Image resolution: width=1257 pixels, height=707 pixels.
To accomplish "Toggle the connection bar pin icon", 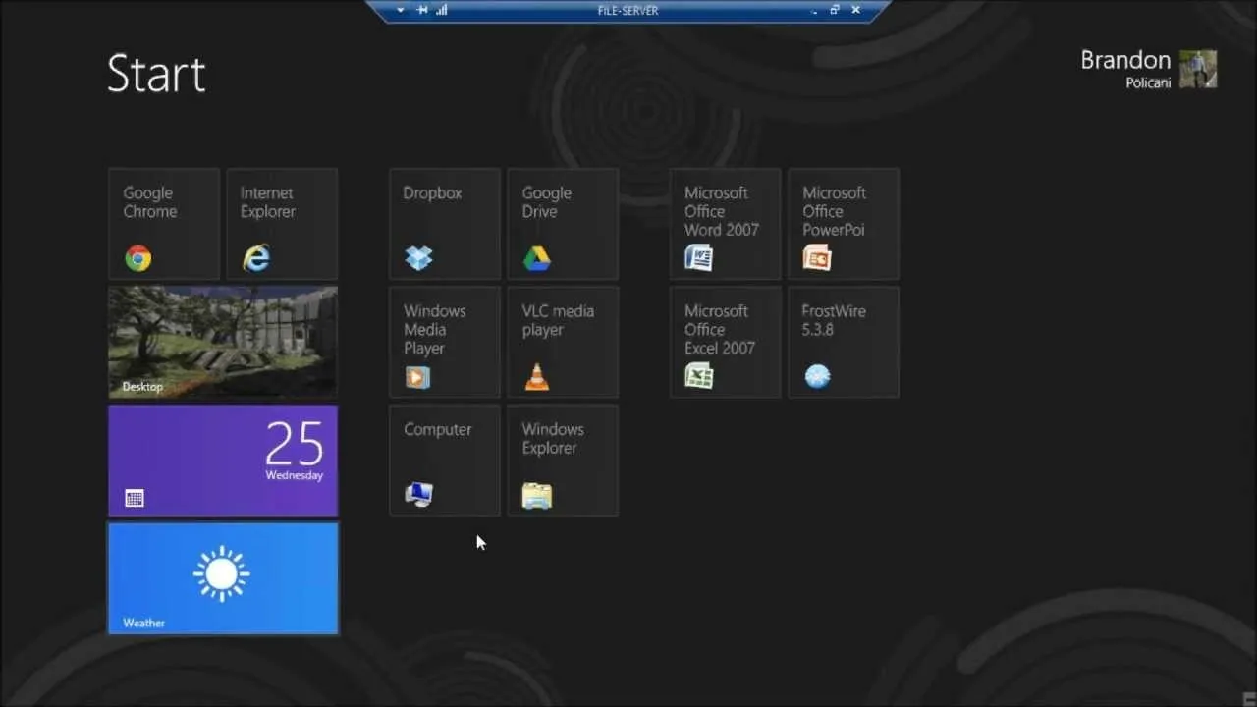I will pyautogui.click(x=422, y=10).
